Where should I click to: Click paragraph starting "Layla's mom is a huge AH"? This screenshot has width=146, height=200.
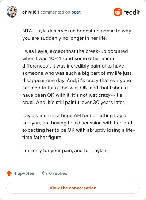click(78, 126)
